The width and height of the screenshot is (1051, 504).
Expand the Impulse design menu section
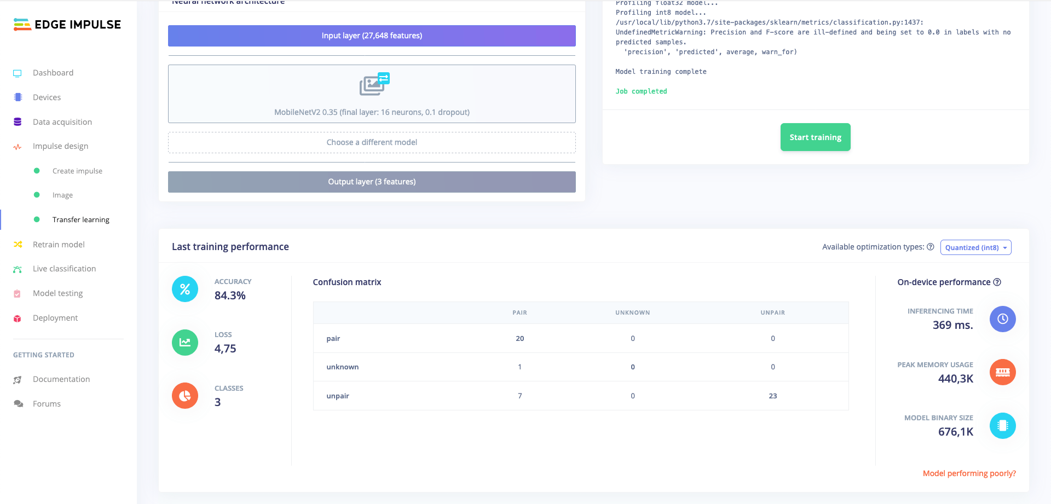(60, 146)
